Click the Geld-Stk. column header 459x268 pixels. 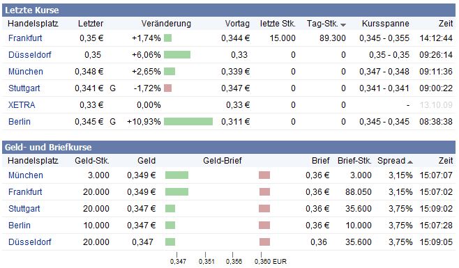[92, 160]
